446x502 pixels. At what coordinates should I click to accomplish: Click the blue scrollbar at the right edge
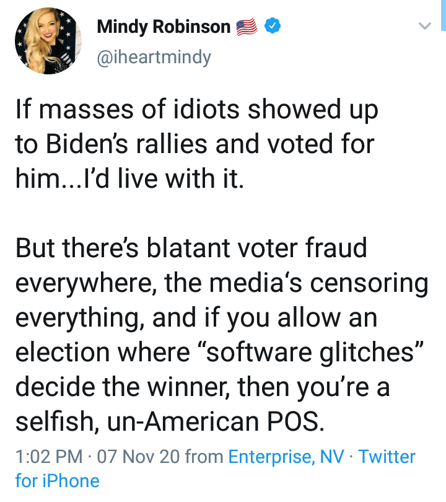(x=444, y=15)
